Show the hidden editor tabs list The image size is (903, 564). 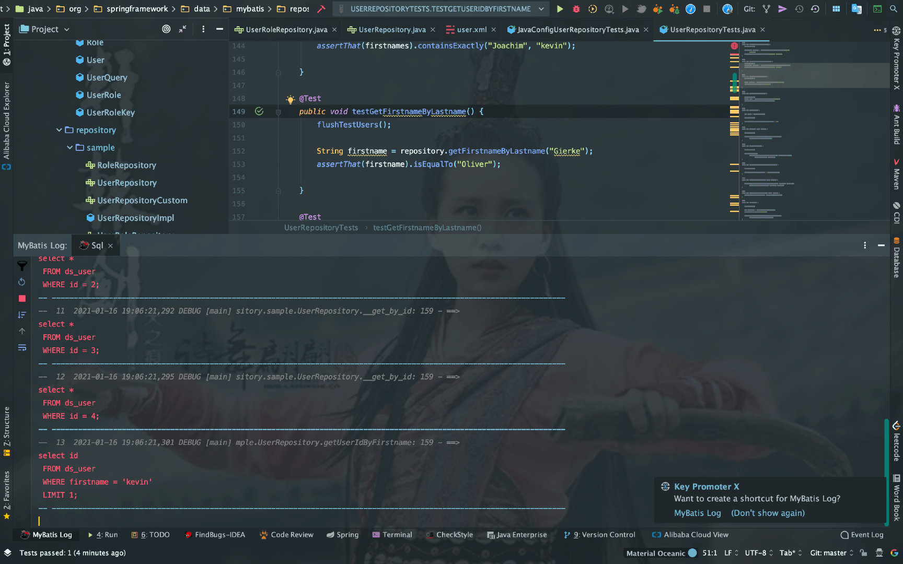click(x=880, y=30)
